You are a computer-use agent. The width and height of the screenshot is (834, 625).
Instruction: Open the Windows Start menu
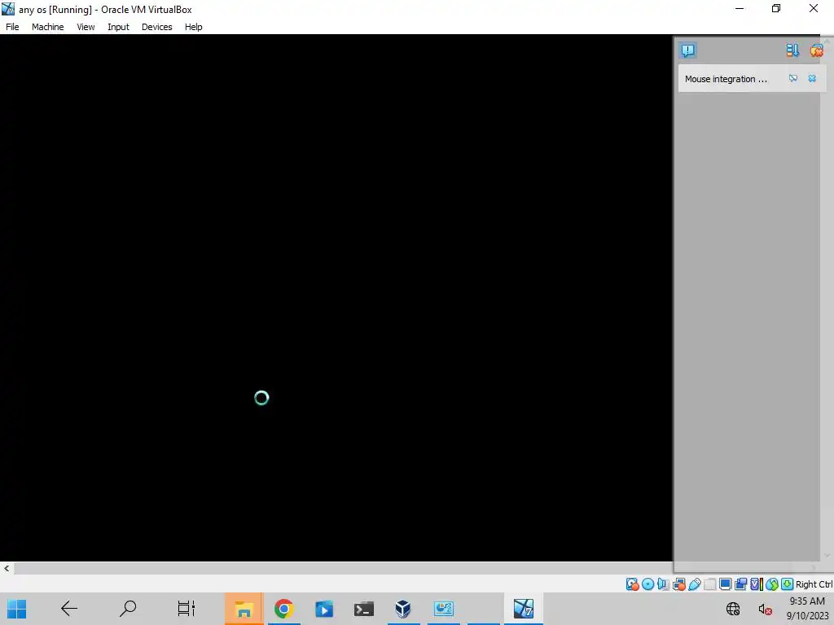[16, 609]
